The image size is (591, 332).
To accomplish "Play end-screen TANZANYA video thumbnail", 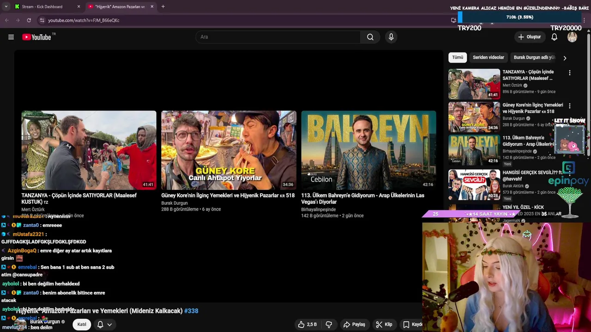I will tap(89, 150).
